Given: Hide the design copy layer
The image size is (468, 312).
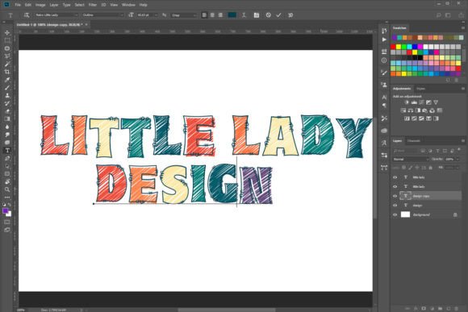Looking at the screenshot, I should (395, 196).
